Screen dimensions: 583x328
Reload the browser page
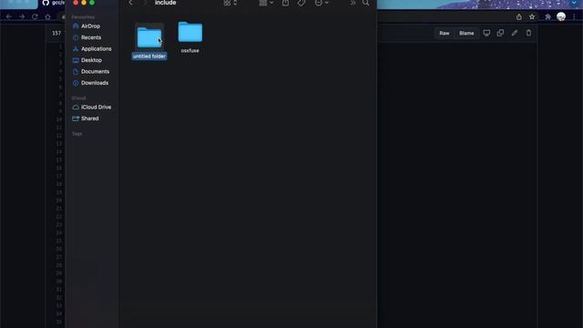(35, 16)
